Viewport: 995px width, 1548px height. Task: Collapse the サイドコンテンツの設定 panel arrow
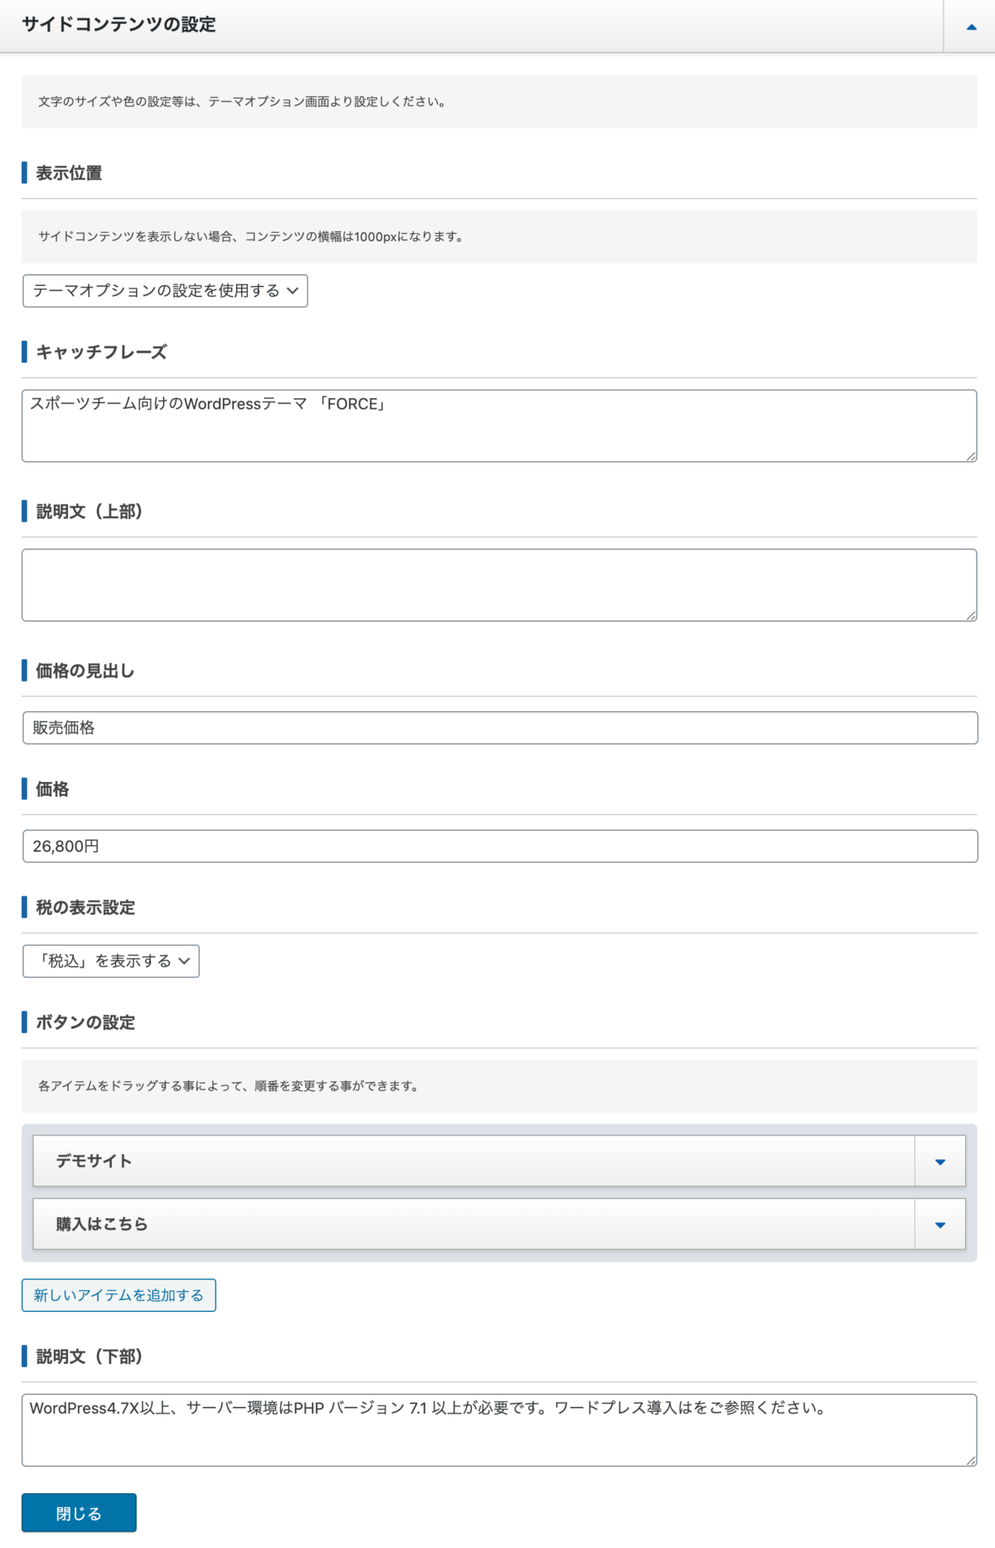[970, 27]
